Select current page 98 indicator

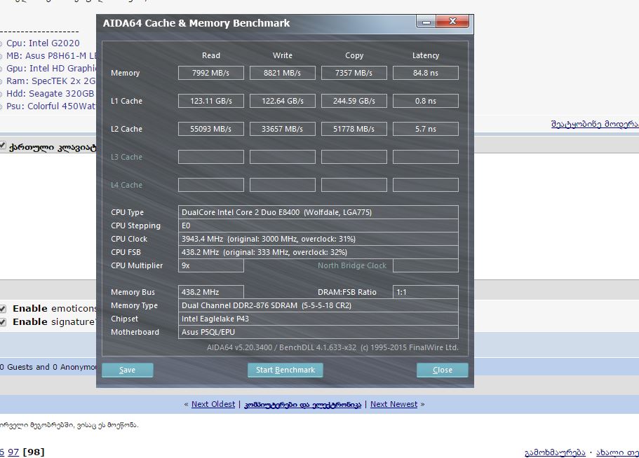(x=34, y=452)
